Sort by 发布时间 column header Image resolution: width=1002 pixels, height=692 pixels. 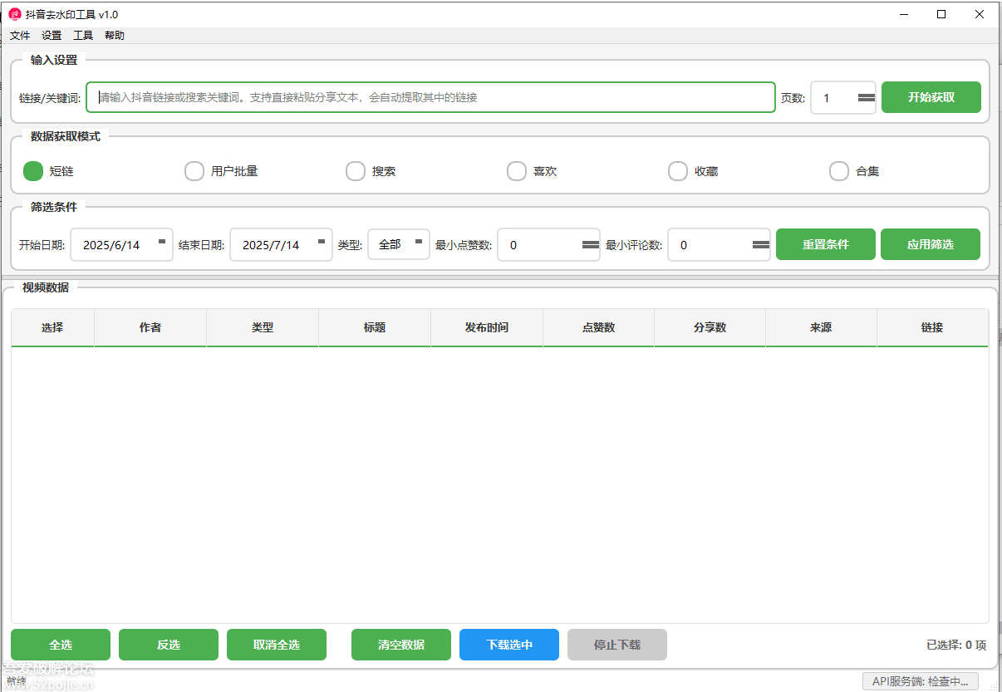point(487,327)
